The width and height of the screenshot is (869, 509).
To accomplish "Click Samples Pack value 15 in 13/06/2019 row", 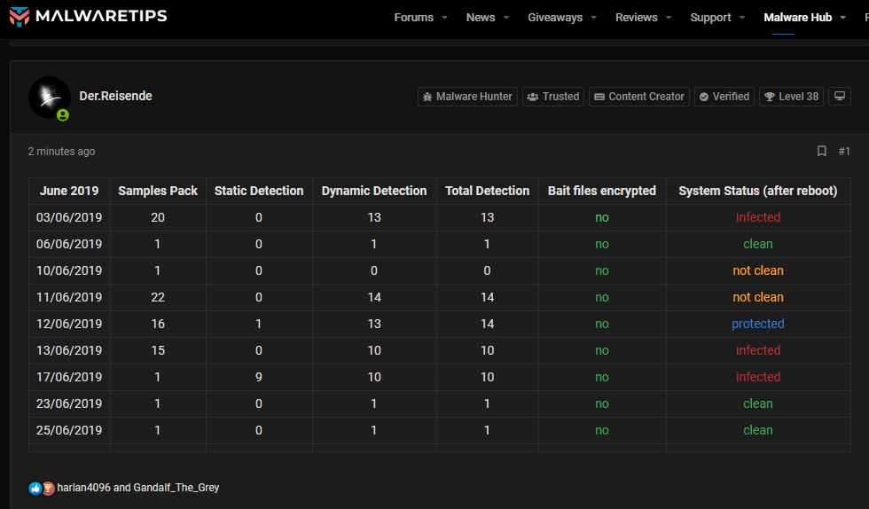I will click(158, 350).
